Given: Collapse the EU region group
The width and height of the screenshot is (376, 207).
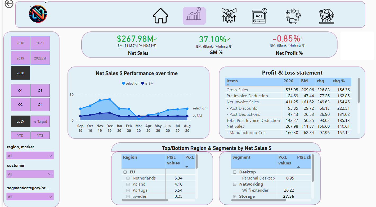Looking at the screenshot, I should (x=125, y=172).
